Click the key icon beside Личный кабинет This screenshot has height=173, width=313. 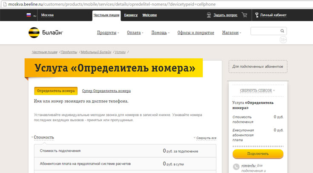click(257, 15)
